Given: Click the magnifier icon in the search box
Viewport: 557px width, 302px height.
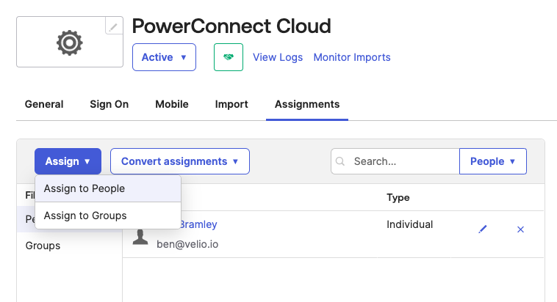Looking at the screenshot, I should tap(340, 161).
